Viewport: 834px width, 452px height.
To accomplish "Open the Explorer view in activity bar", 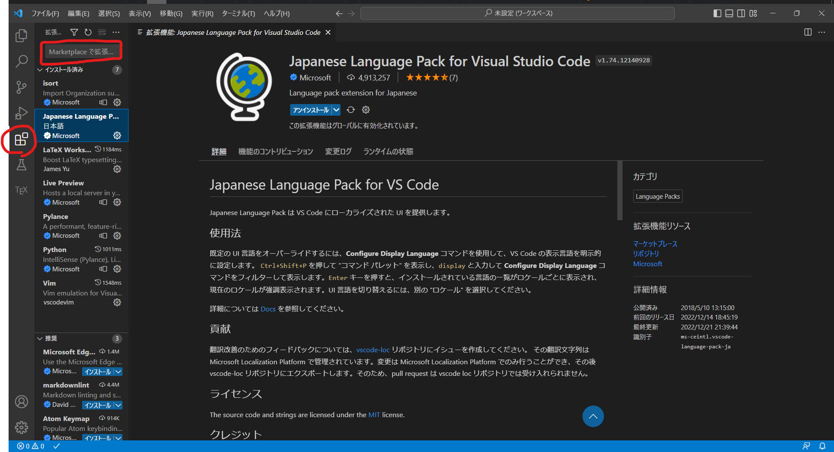I will pos(21,36).
